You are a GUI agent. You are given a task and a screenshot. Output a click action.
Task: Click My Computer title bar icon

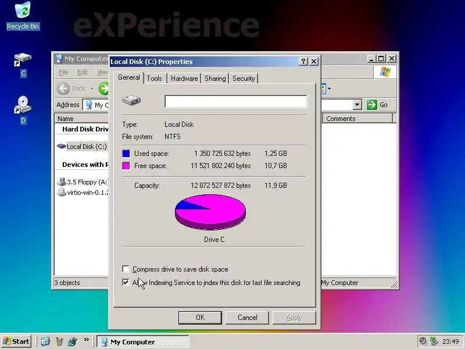59,59
